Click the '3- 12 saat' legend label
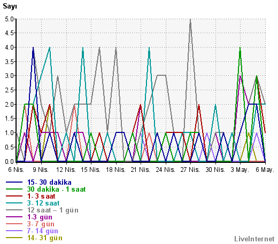Screen dimensions: 278x244 coord(43,203)
